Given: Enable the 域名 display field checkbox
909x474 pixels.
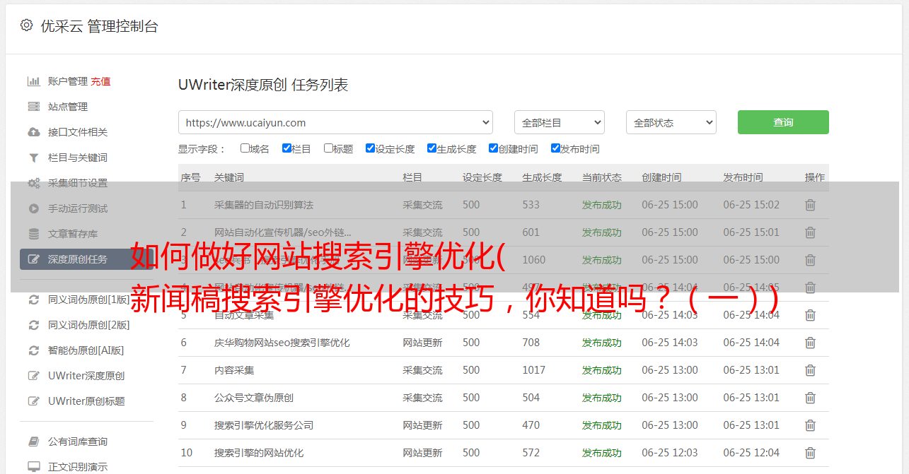Looking at the screenshot, I should (x=245, y=148).
